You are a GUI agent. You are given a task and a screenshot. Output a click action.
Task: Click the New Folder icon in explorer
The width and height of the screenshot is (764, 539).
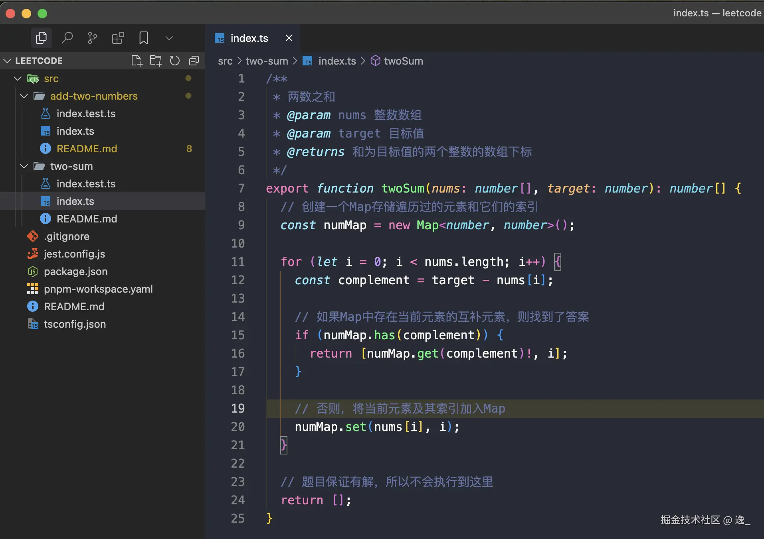click(x=156, y=61)
